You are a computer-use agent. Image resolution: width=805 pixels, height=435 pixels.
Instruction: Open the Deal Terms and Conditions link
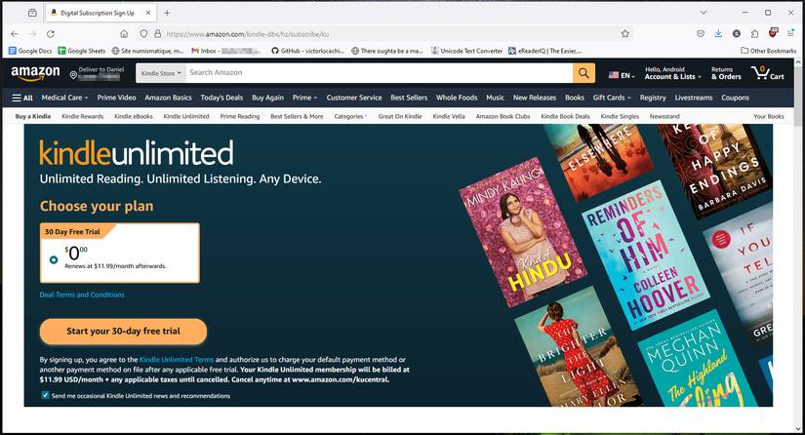(82, 295)
